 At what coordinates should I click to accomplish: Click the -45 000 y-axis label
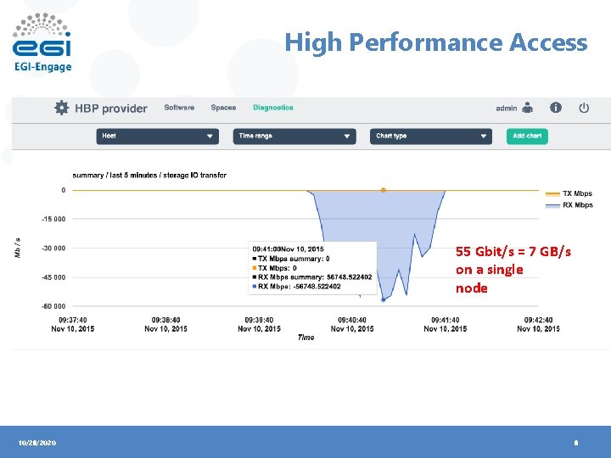[53, 277]
